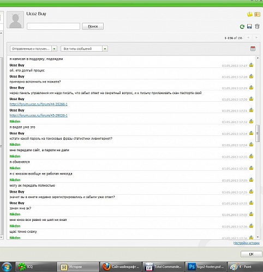Click the envelope message icon at top right
Image resolution: width=263 pixels, height=272 pixels.
257,14
